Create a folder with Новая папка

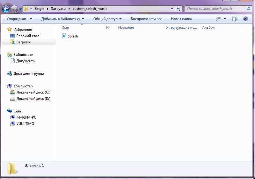(x=181, y=19)
